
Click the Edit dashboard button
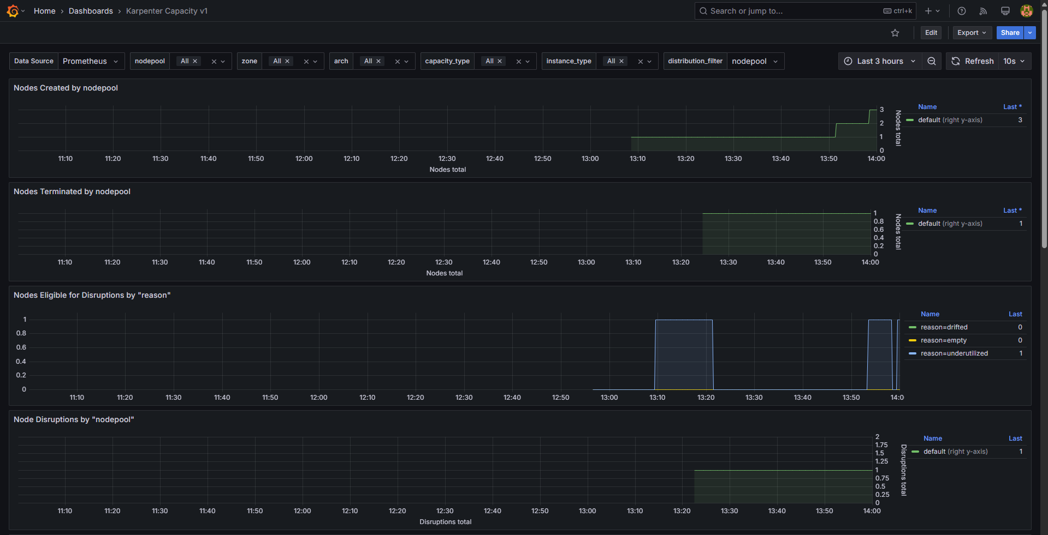point(931,33)
